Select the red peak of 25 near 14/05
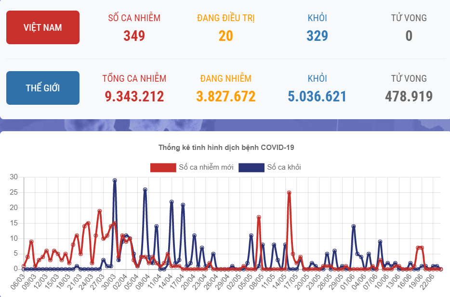 click(x=289, y=193)
